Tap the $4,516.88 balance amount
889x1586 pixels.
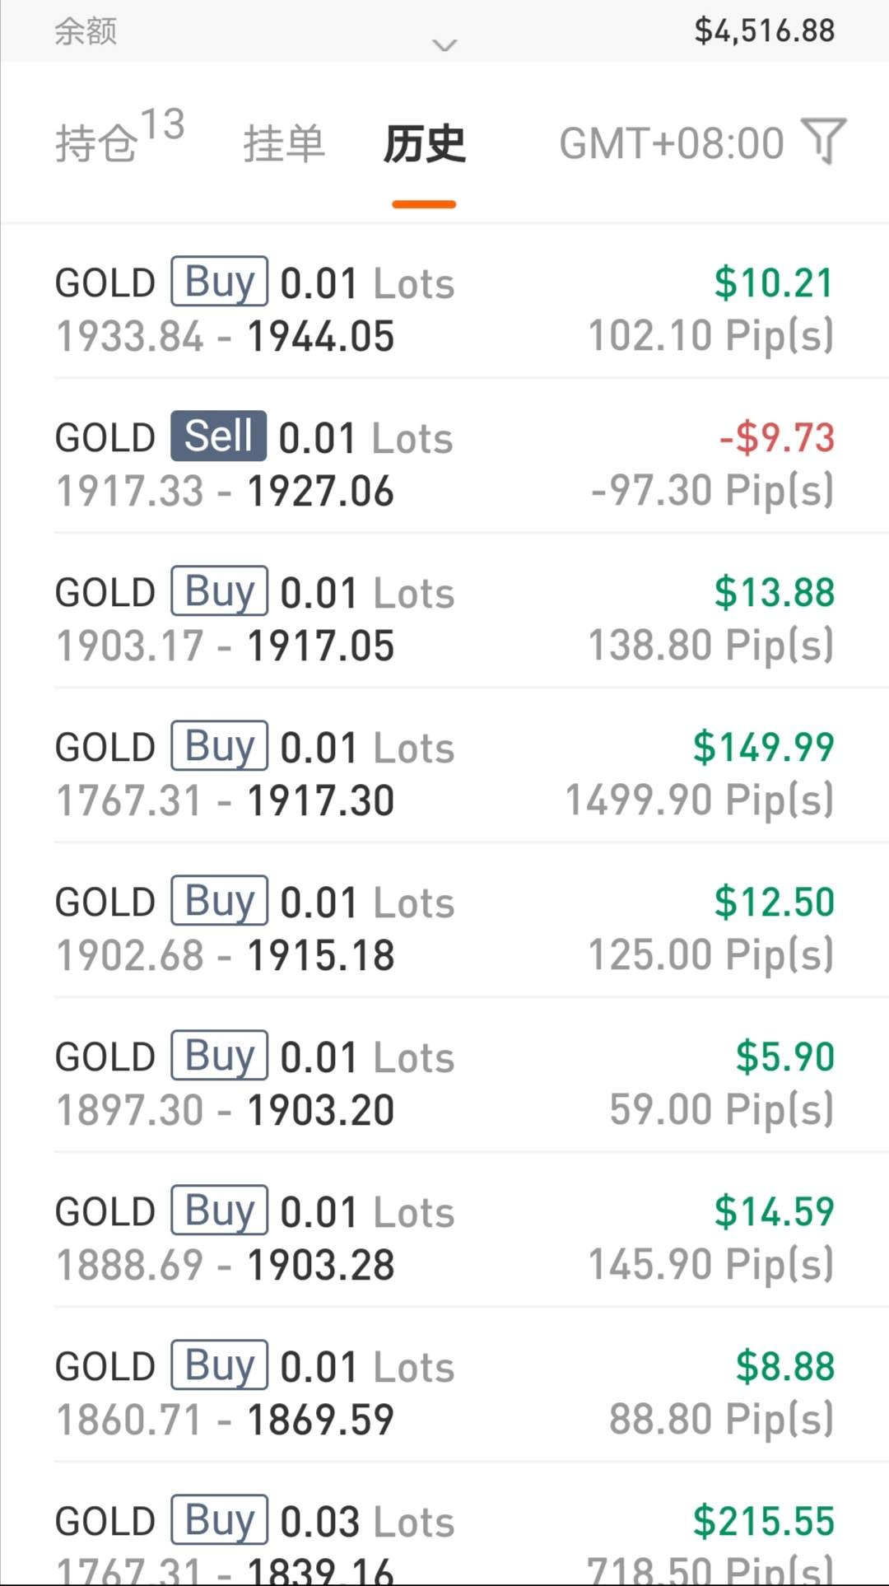764,31
